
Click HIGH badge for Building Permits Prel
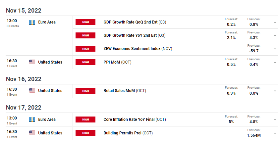coord(85,133)
